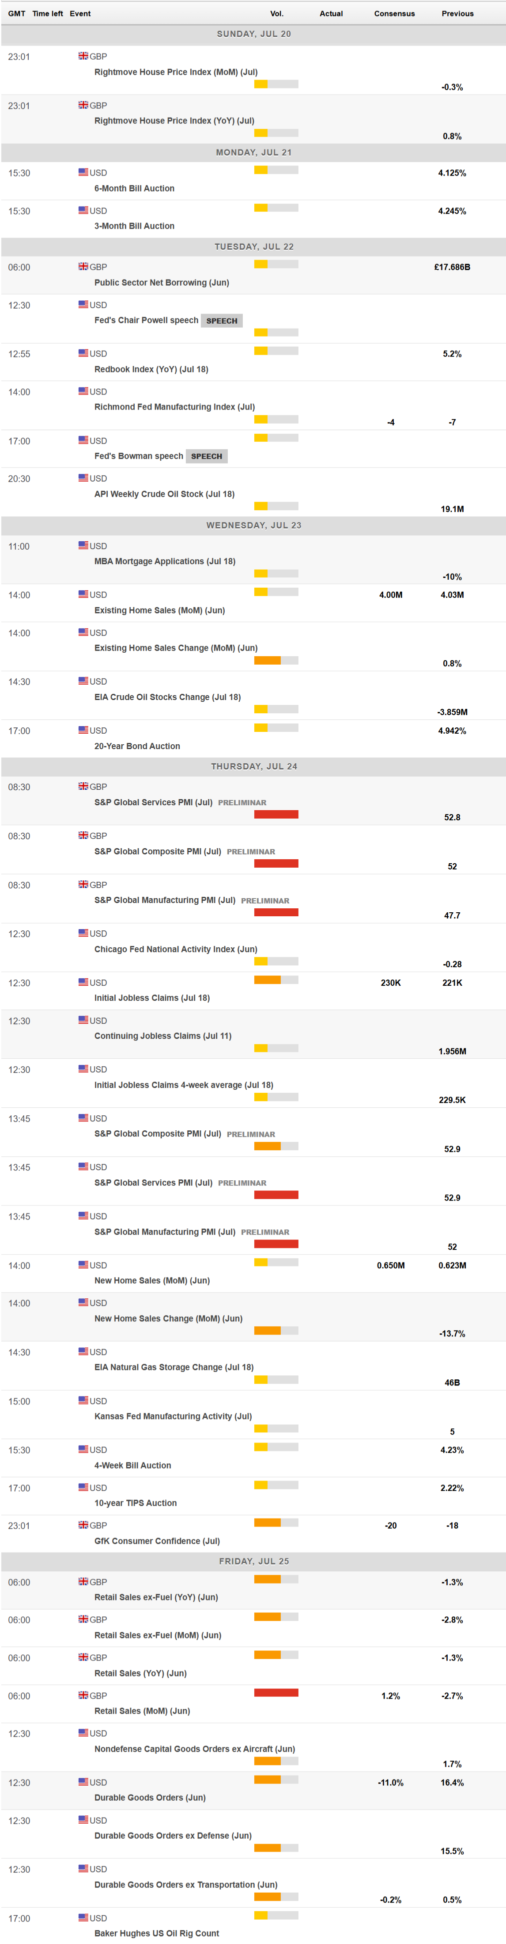
Task: Click the Vol. column header
Action: pyautogui.click(x=276, y=14)
